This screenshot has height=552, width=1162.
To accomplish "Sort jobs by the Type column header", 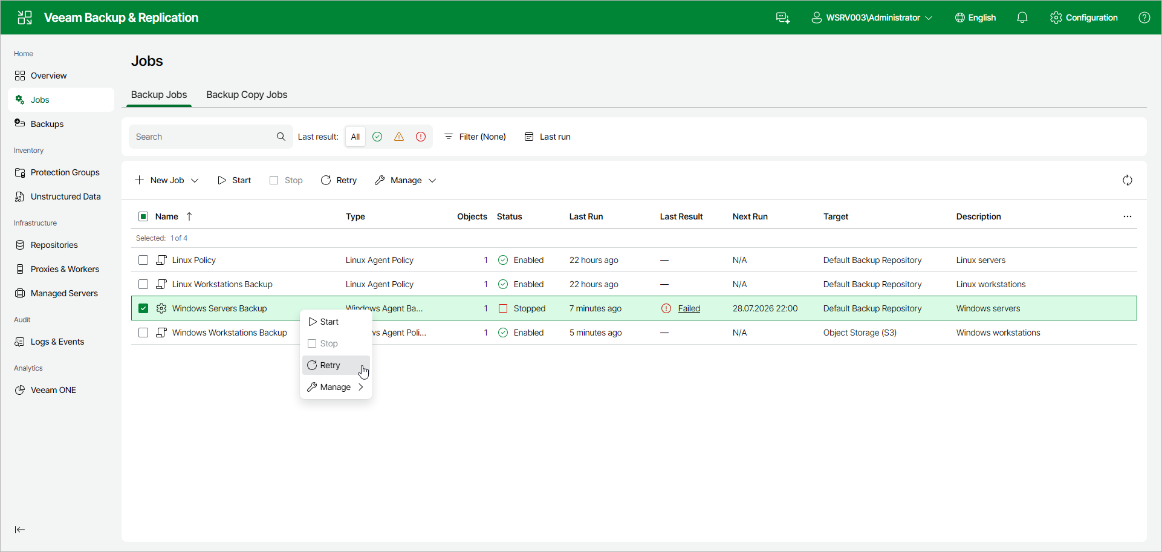I will pyautogui.click(x=355, y=216).
